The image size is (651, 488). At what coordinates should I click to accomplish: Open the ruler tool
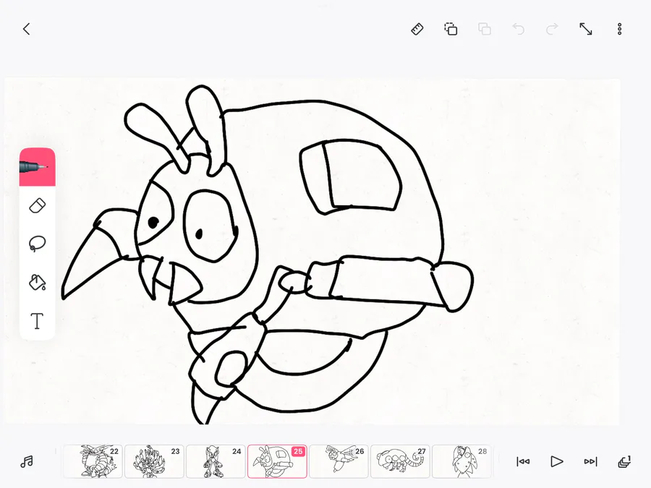[x=417, y=29]
